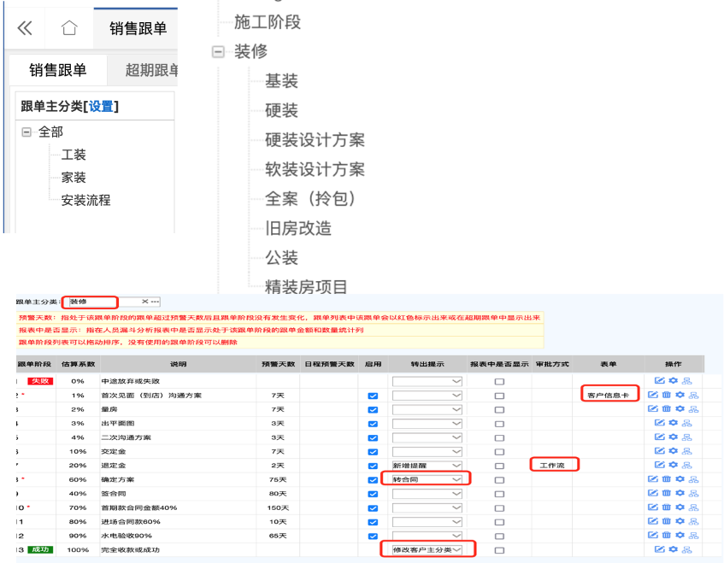Uncheck 启用 for 水电验收90% row
The height and width of the screenshot is (563, 724).
(372, 536)
